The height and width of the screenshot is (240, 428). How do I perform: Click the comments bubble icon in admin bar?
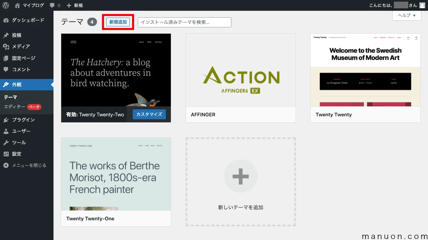click(x=52, y=6)
